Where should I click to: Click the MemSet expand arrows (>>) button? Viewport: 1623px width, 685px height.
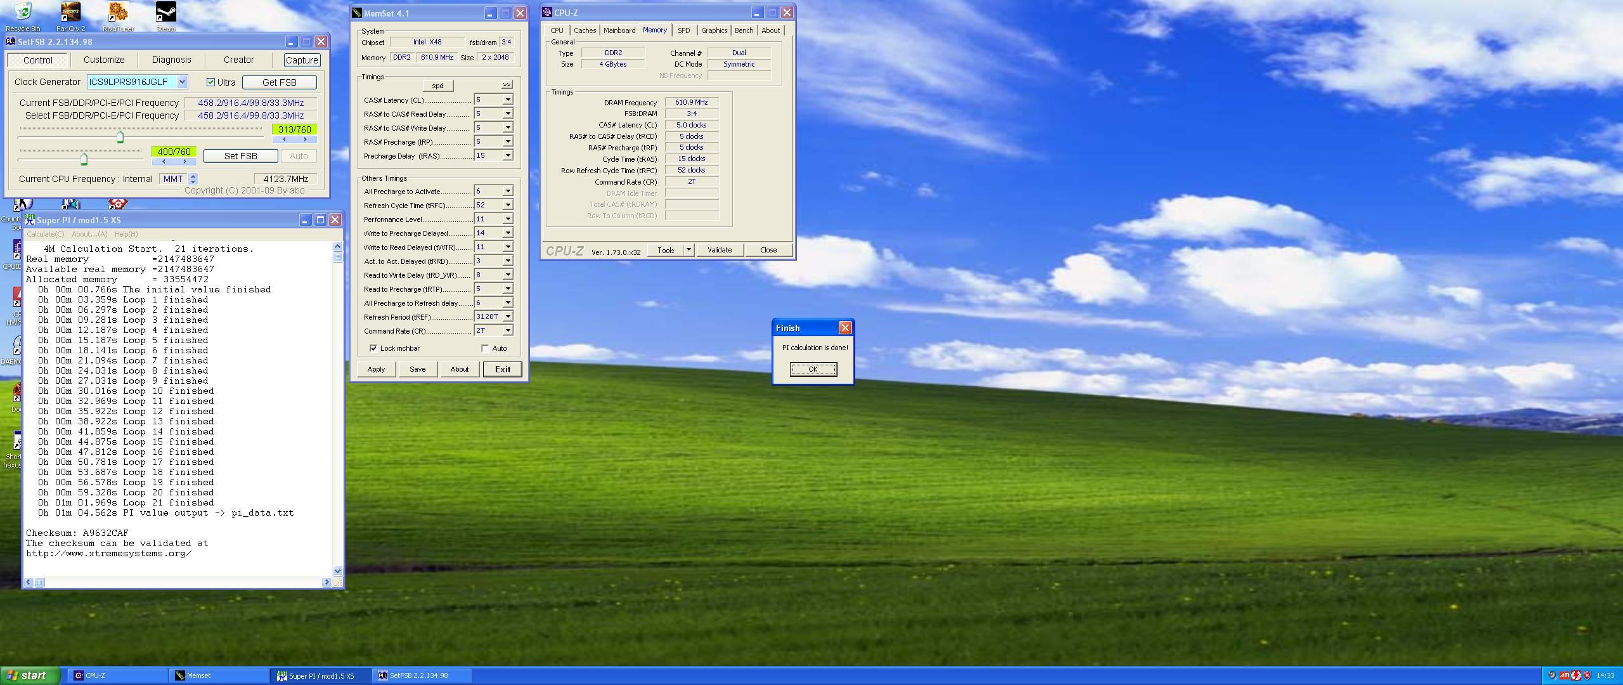[x=506, y=84]
